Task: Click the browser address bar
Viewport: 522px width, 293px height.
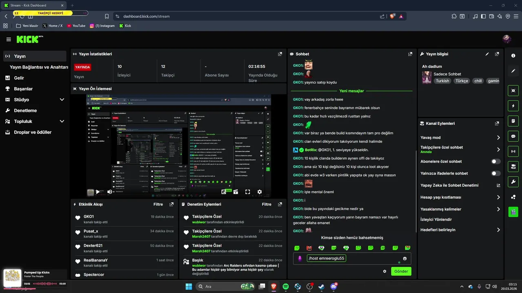Action: click(x=249, y=16)
